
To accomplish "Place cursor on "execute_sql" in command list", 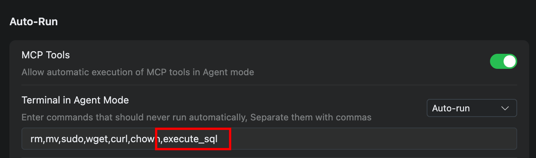I will pos(190,139).
